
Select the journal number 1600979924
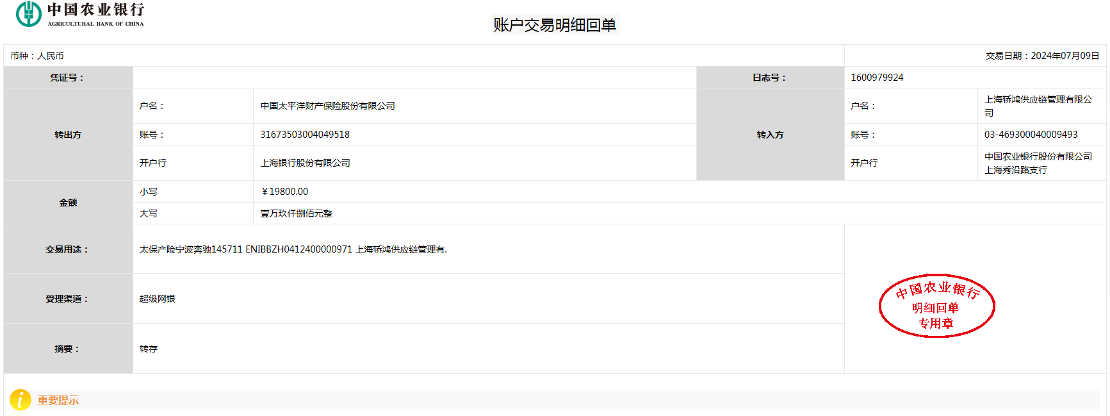tap(877, 78)
